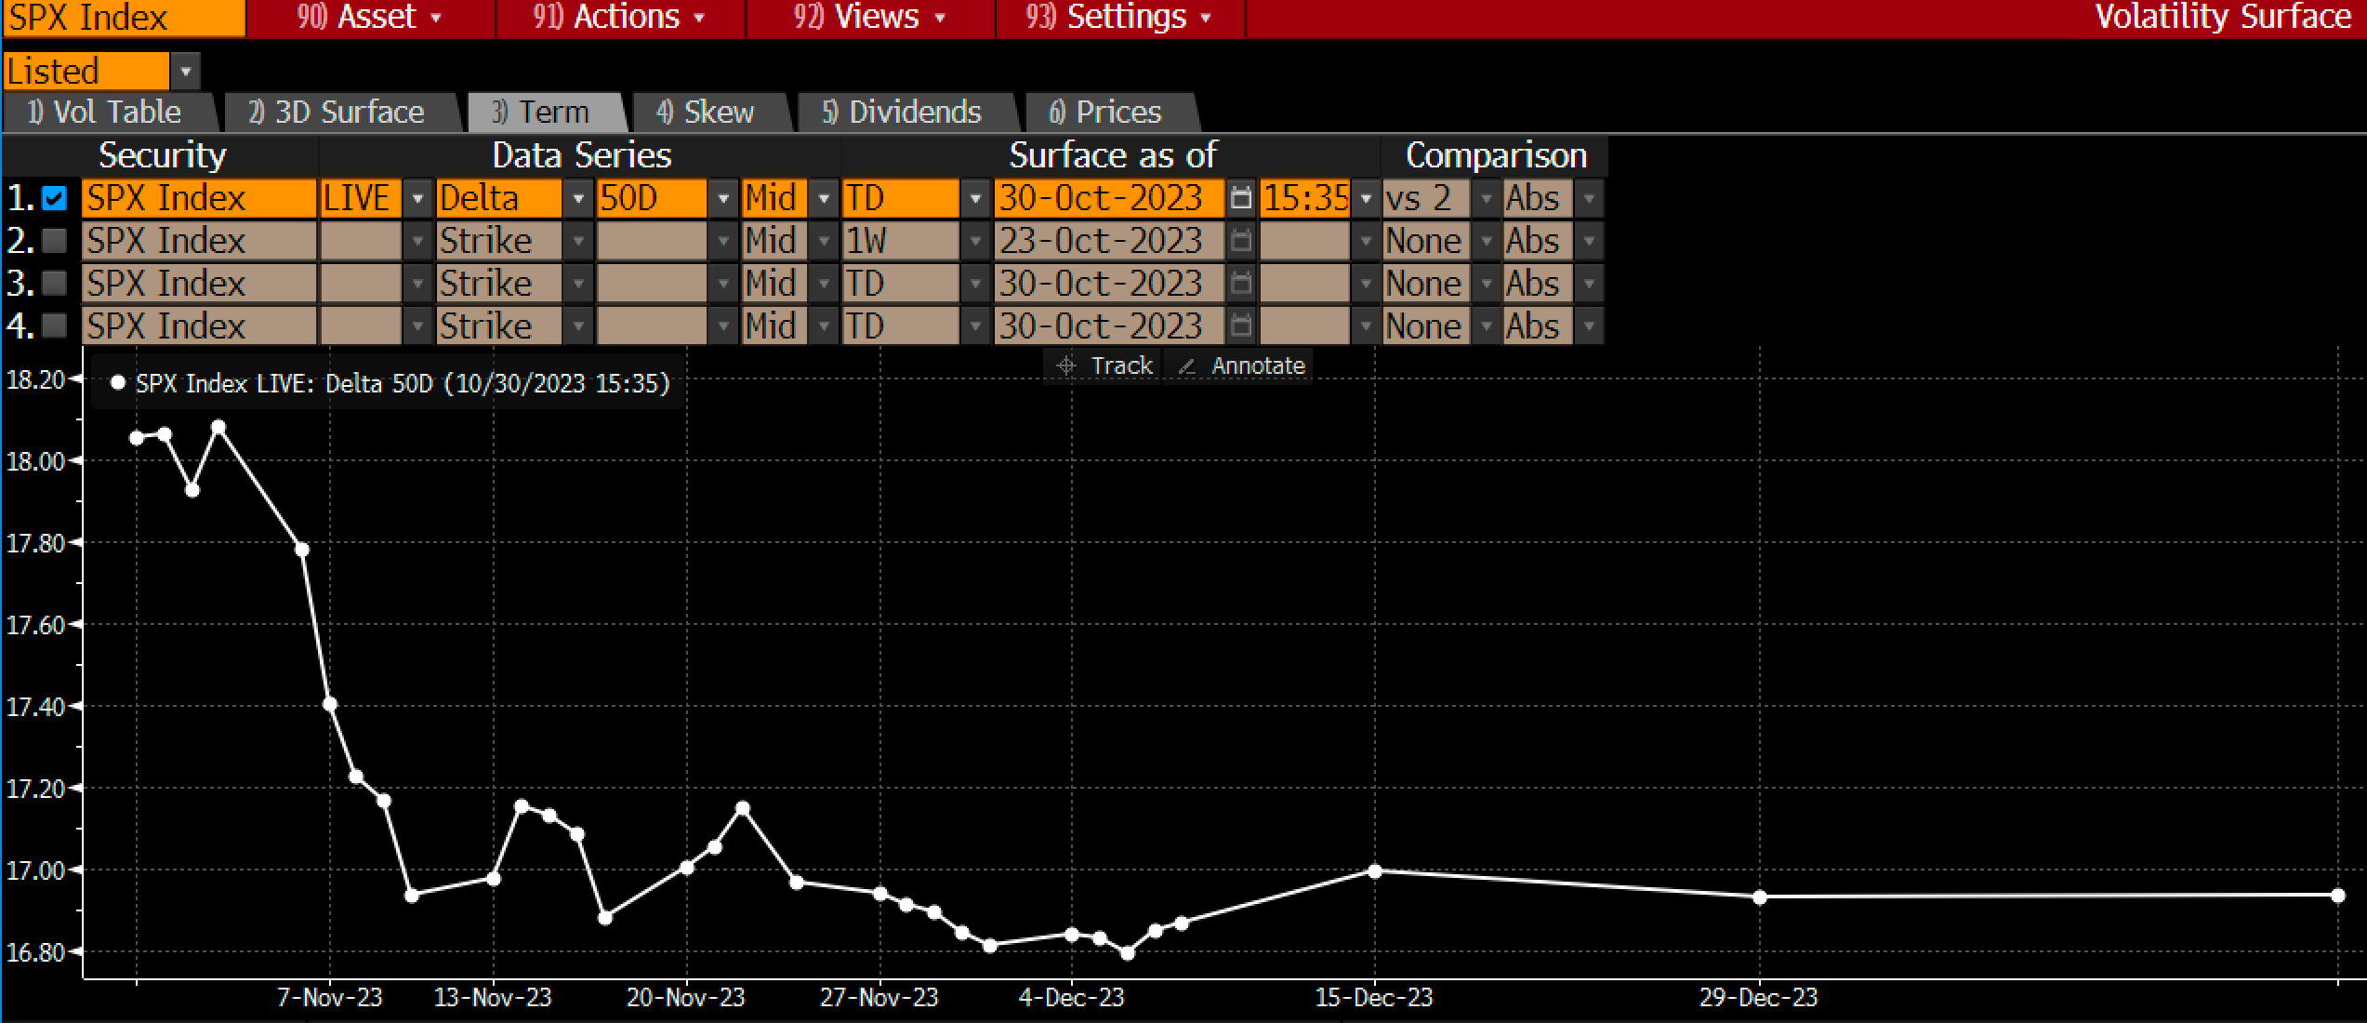This screenshot has width=2367, height=1023.
Task: Open the Abs dropdown in row 1
Action: point(1589,198)
